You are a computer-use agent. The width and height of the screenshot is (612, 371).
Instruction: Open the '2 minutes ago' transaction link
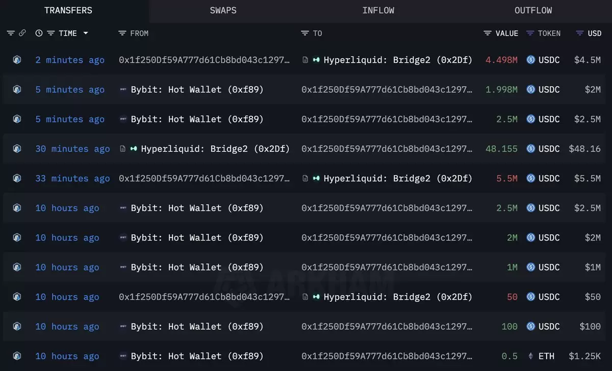(x=70, y=60)
